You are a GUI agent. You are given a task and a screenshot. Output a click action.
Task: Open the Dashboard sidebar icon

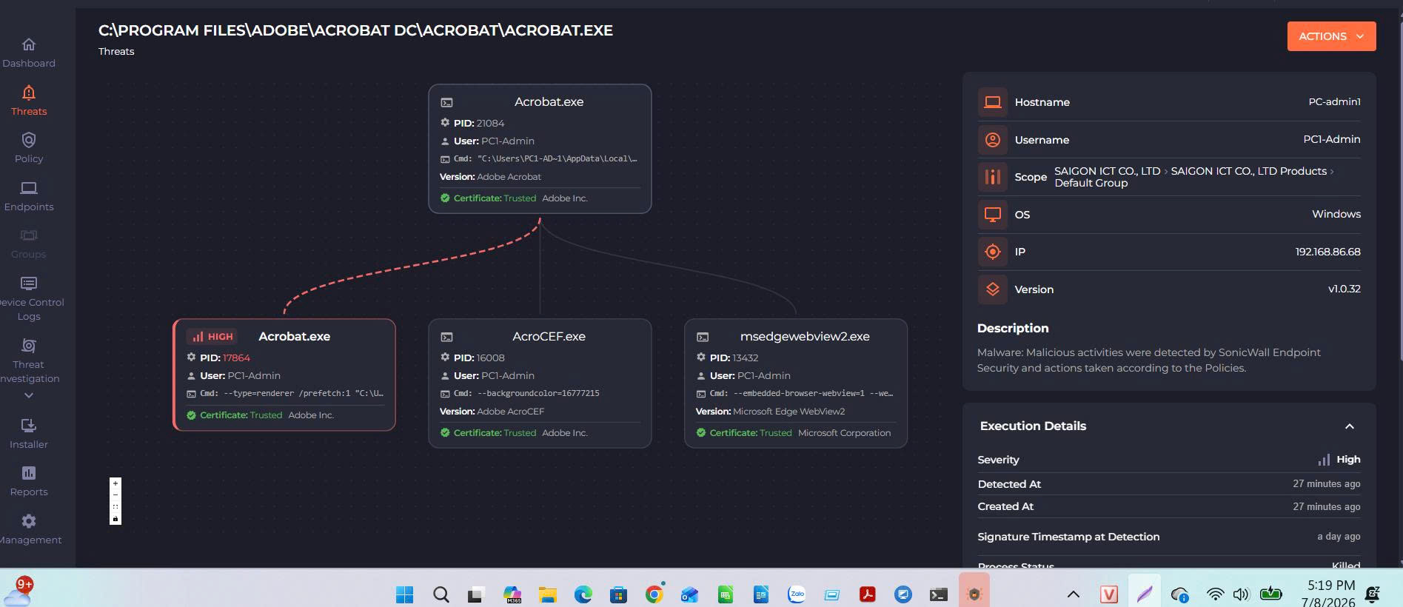pyautogui.click(x=29, y=44)
